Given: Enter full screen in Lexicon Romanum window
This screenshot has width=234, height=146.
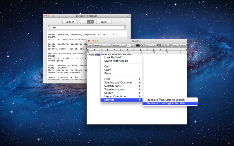Looking at the screenshot, I should (x=128, y=16).
